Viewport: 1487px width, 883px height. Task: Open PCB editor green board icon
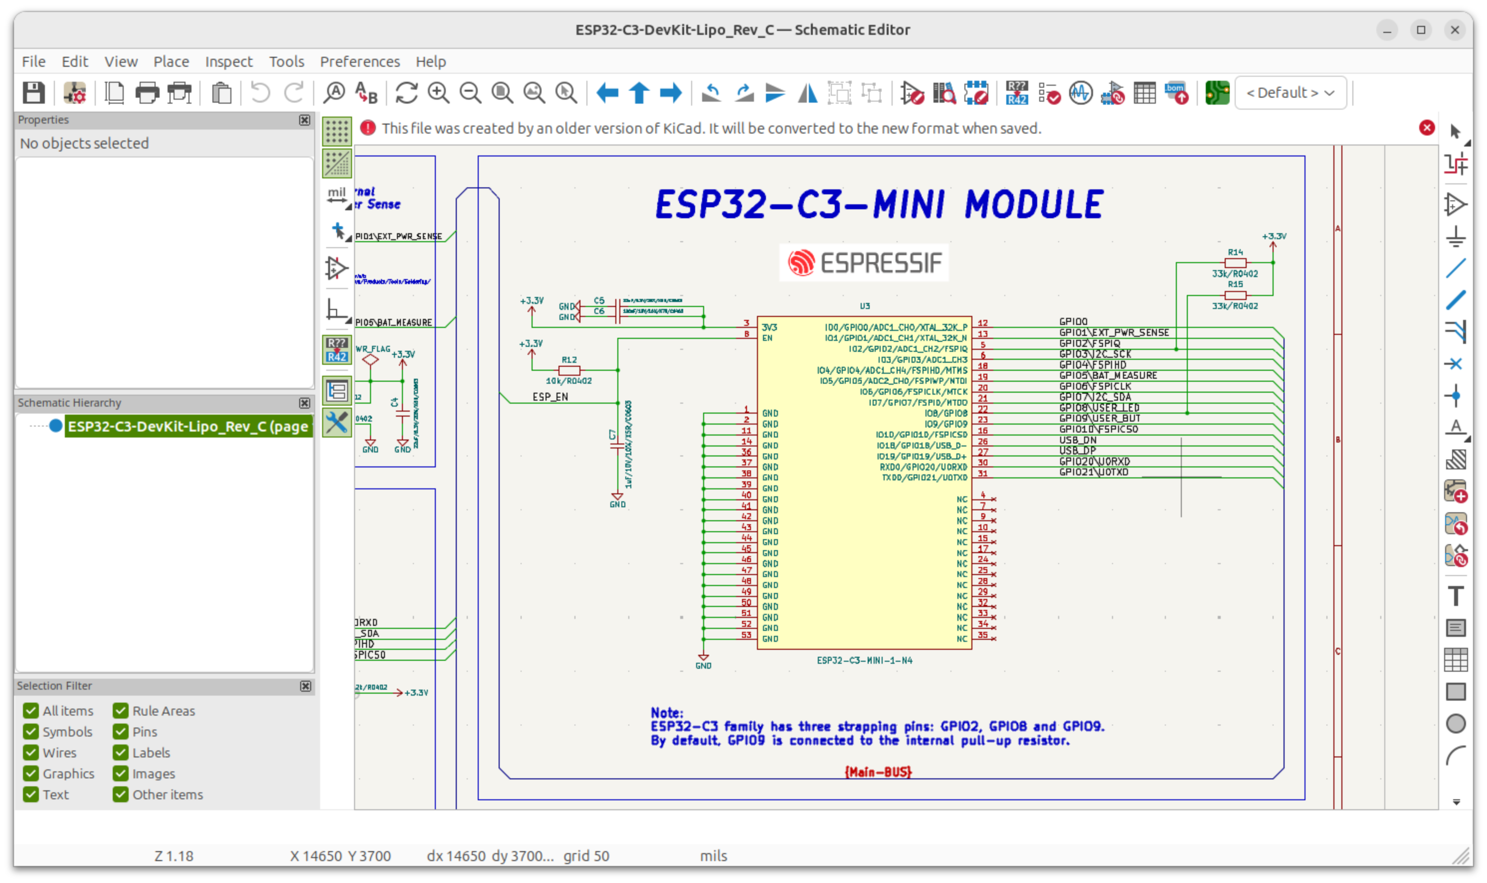click(x=1217, y=93)
